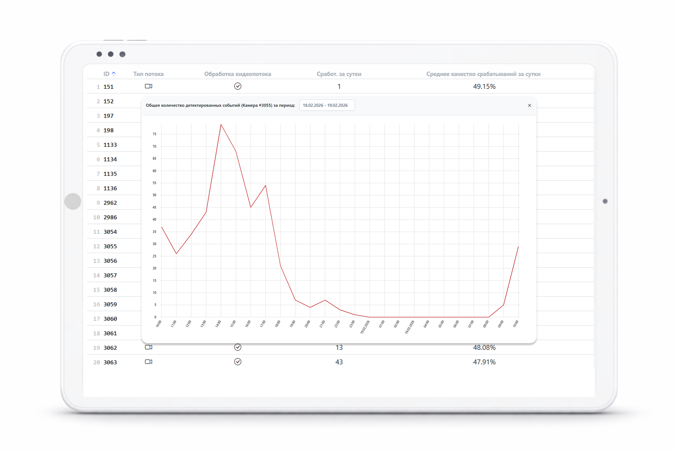Image resolution: width=675 pixels, height=450 pixels.
Task: Select the row with ID 1133
Action: 110,145
